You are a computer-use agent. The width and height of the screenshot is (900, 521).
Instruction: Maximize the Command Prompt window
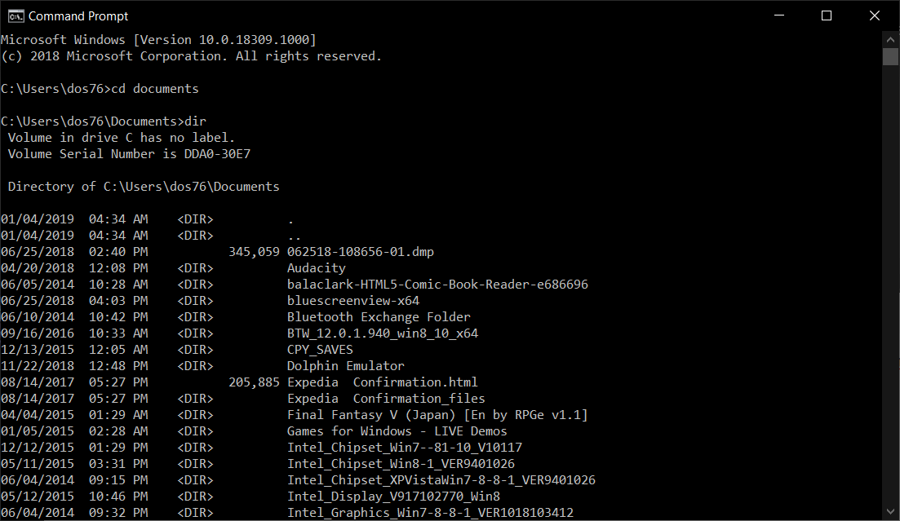827,15
